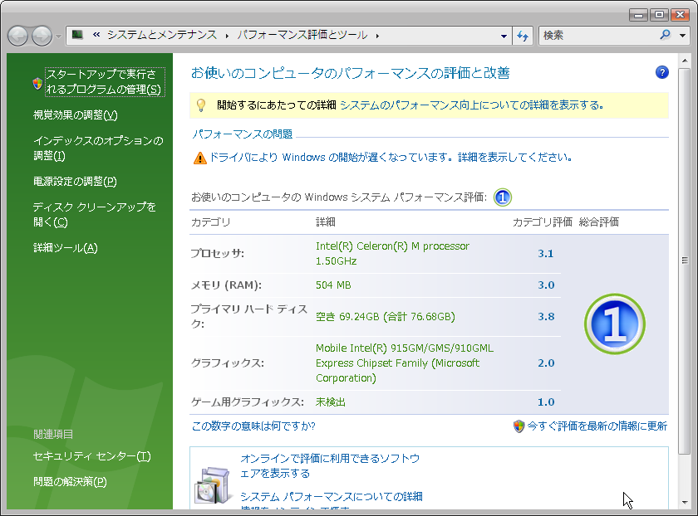Screen dimensions: 698x516
Task: Click the vertical scrollbar thumb
Action: pyautogui.click(x=685, y=260)
